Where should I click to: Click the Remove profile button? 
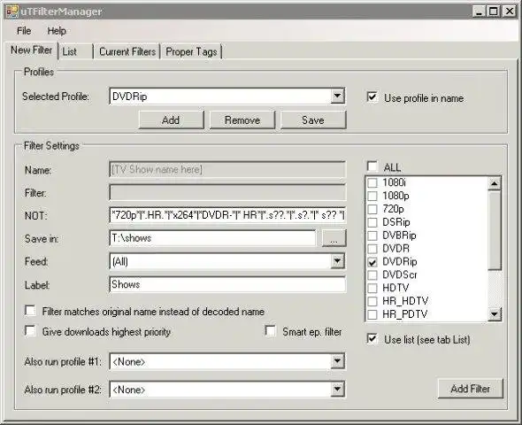coord(242,120)
